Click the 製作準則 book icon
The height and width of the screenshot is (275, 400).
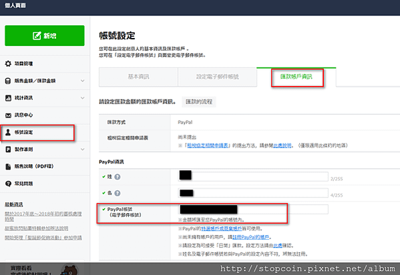(x=8, y=150)
